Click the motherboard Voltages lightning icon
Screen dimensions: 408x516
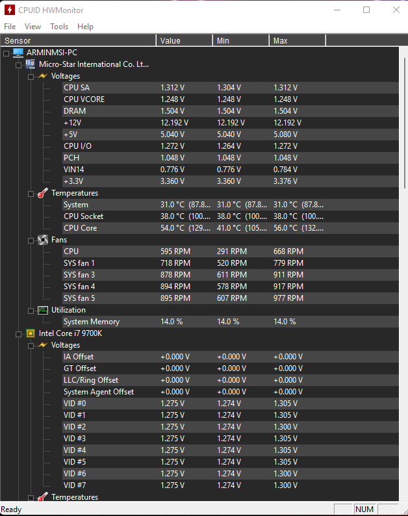click(x=43, y=76)
